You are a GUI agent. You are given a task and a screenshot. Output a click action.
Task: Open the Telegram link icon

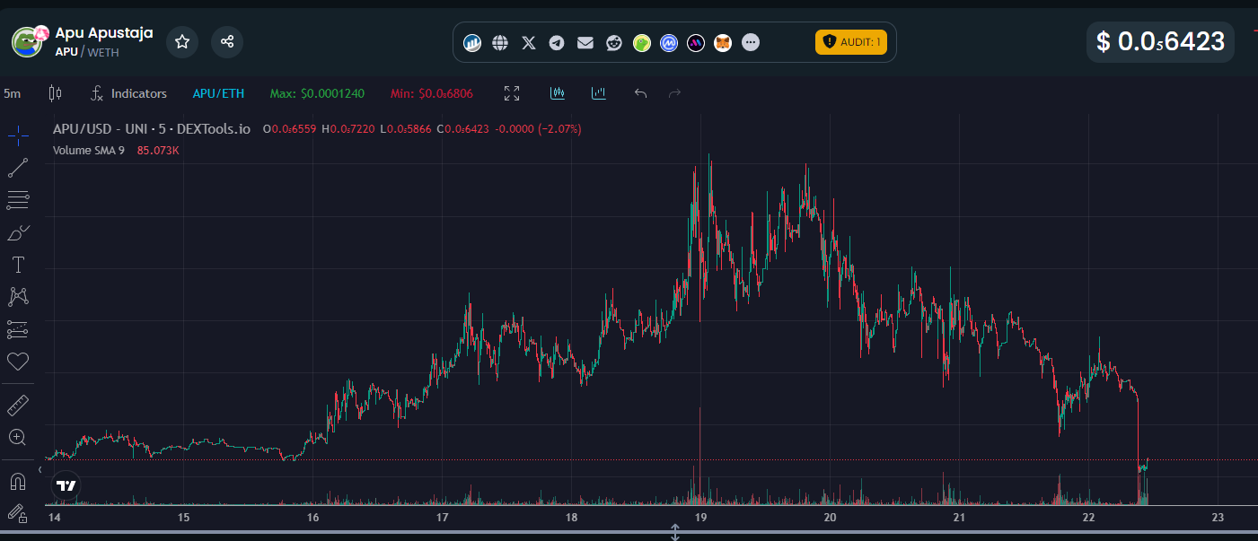pyautogui.click(x=557, y=42)
